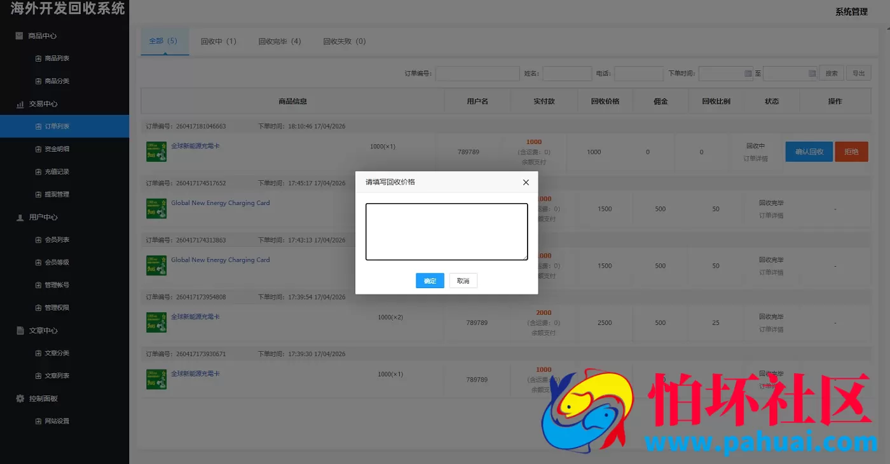Screen dimensions: 890x464
Task: Open the start date calendar icon
Action: click(x=748, y=74)
